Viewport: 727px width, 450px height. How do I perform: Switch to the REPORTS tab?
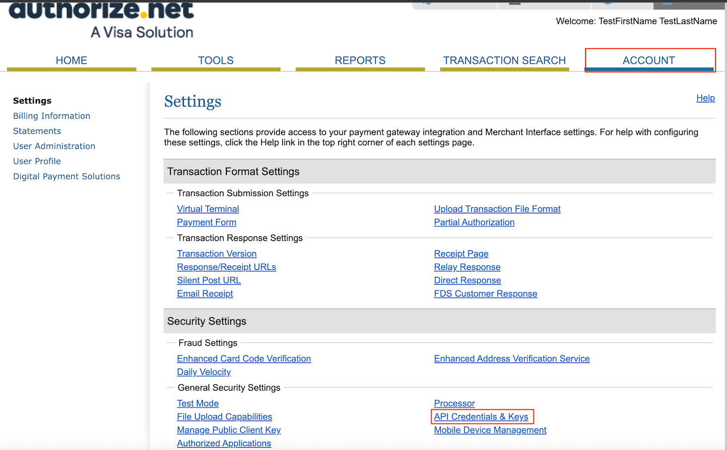pos(360,60)
